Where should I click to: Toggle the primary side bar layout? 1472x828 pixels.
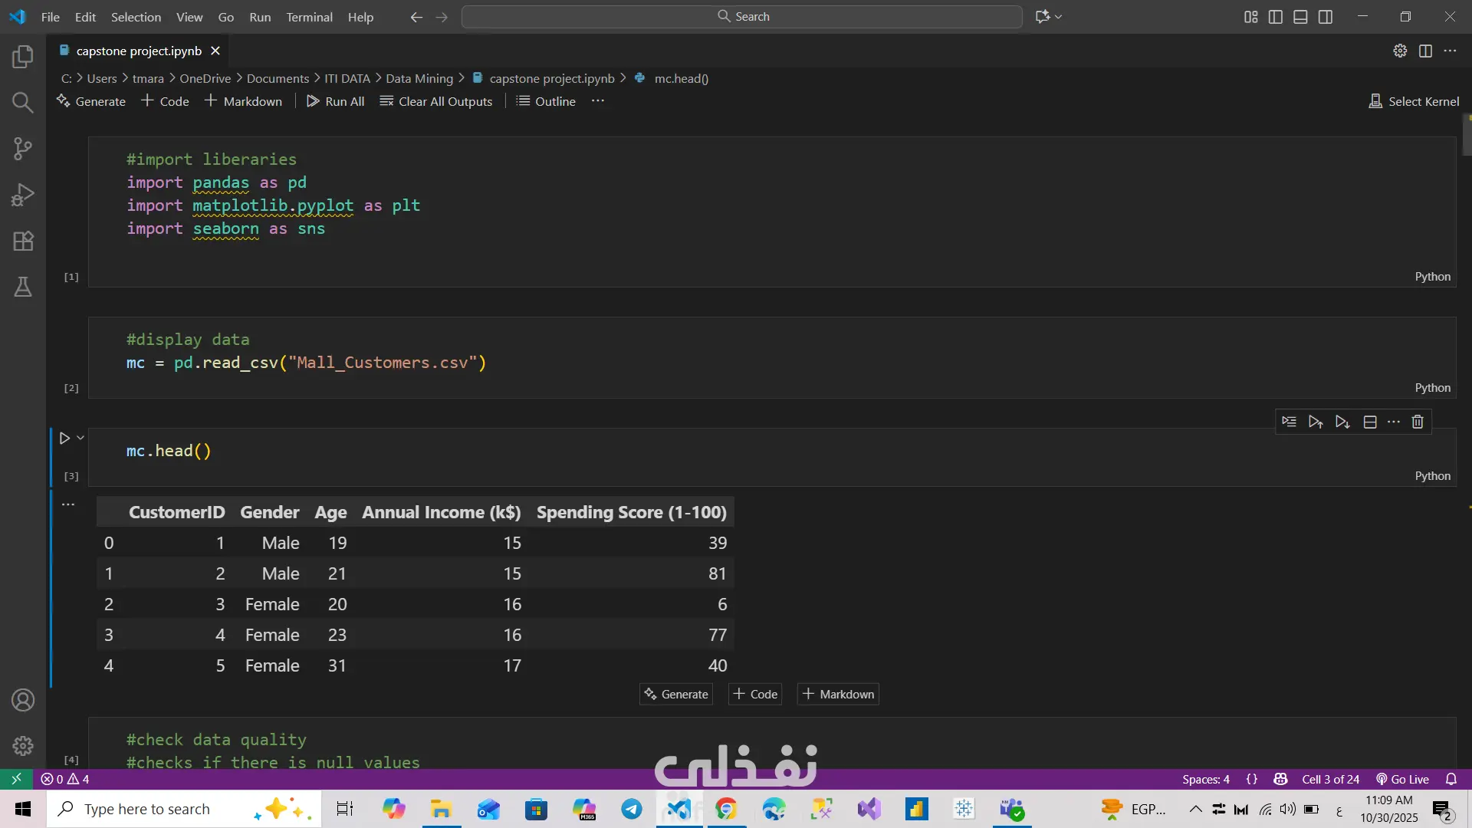1276,17
